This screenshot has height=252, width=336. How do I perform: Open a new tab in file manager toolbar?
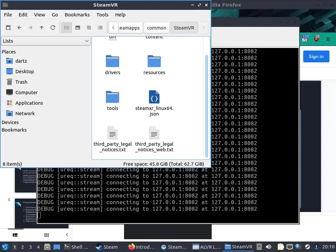tap(8, 28)
